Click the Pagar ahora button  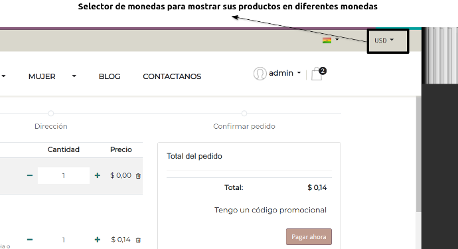309,237
